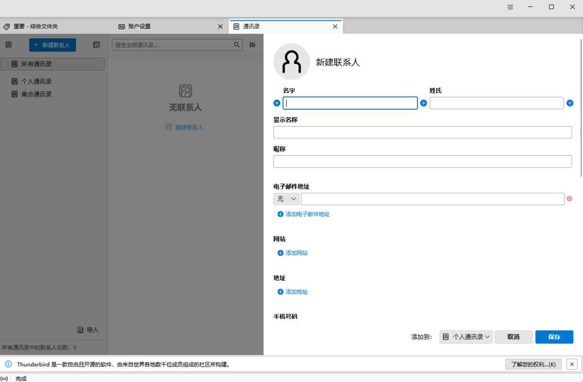Open Thunderbird application menu hamburger icon
This screenshot has width=583, height=382.
point(510,7)
